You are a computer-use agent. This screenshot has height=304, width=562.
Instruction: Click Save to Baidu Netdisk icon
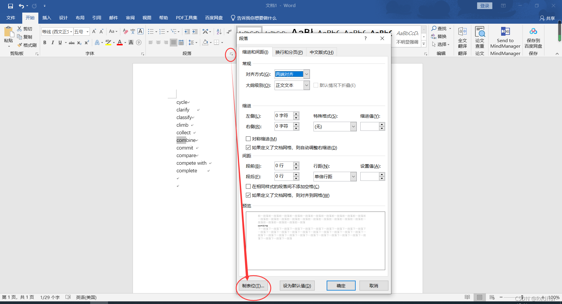point(533,31)
